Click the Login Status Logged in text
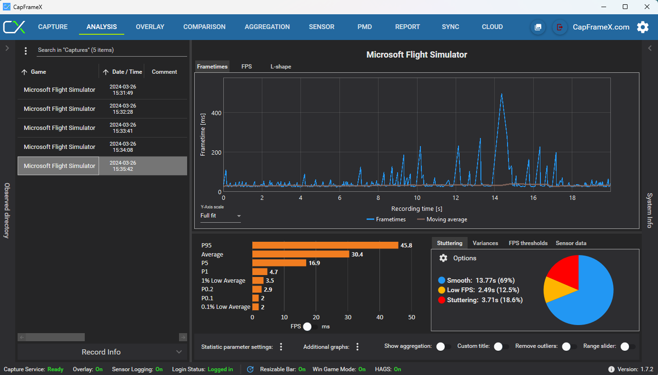 (202, 369)
